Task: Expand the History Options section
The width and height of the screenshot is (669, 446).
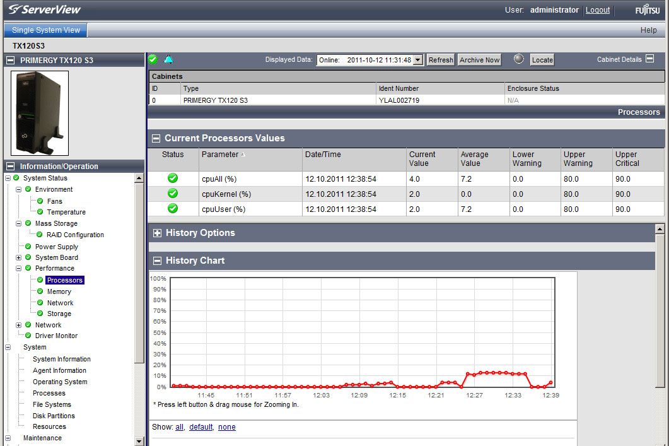Action: click(x=157, y=233)
